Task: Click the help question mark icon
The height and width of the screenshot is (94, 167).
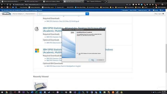Action: point(163,14)
